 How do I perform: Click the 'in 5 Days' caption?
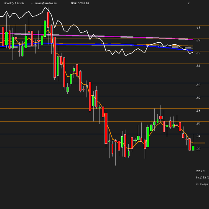click(202, 184)
